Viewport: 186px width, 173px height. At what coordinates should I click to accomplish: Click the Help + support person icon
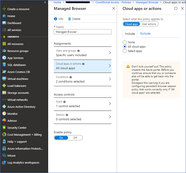(4, 141)
